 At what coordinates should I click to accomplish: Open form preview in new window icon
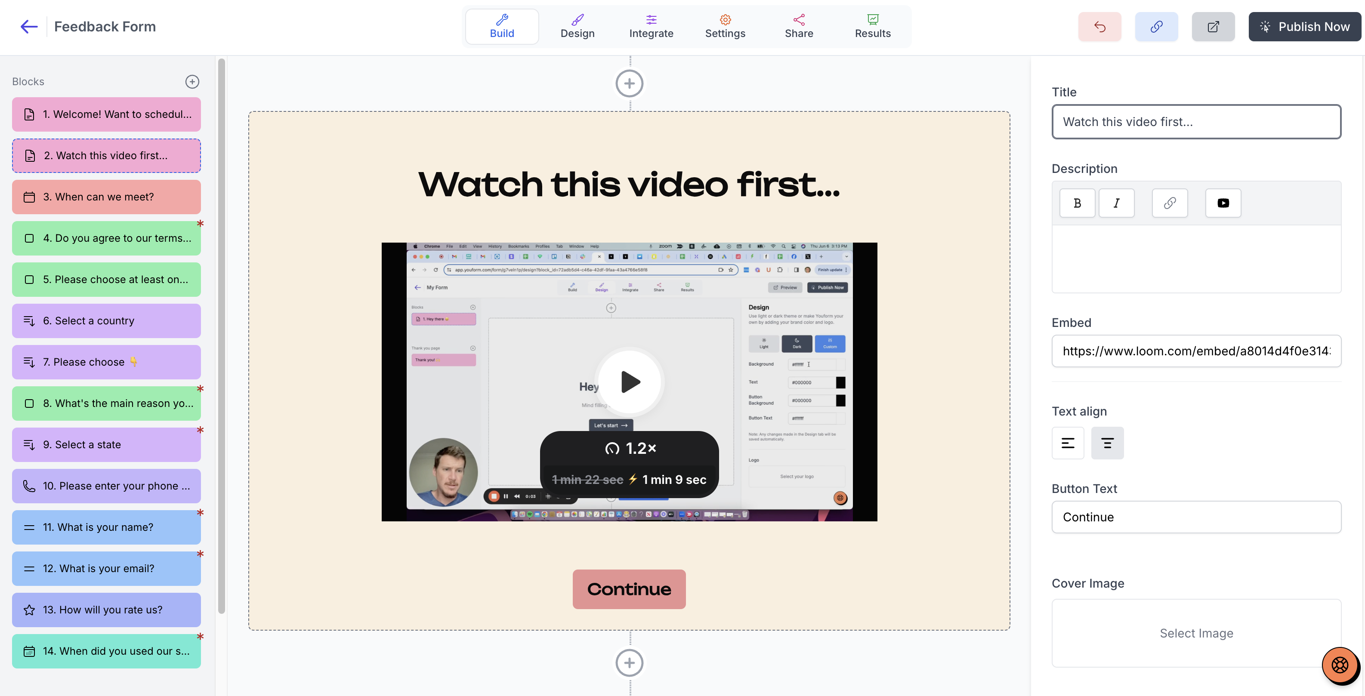(x=1213, y=27)
